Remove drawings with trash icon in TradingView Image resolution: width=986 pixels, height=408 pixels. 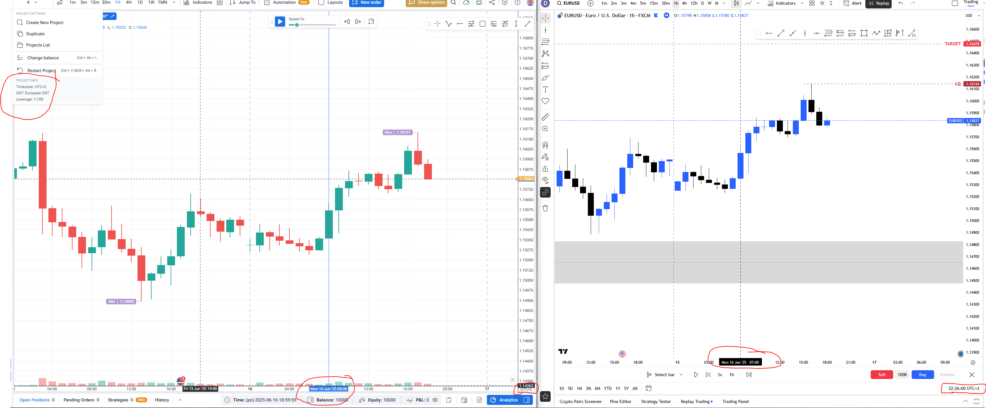tap(545, 208)
